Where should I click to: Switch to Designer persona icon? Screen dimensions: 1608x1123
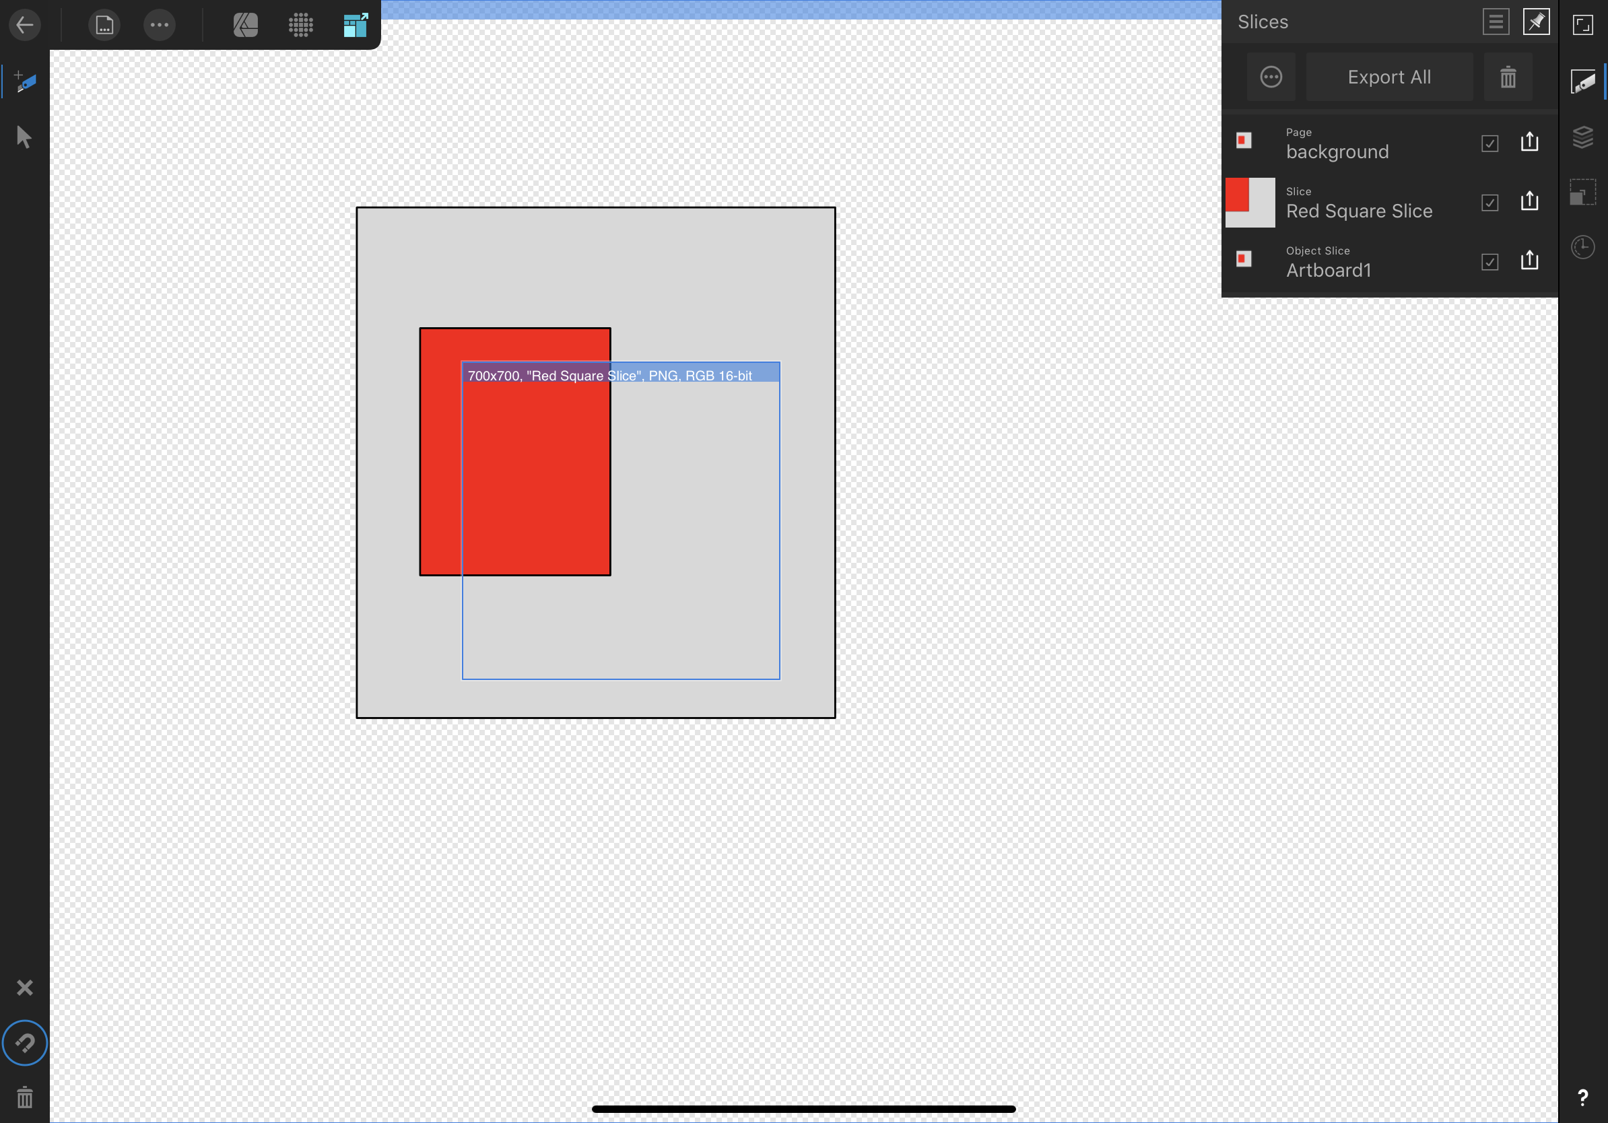[245, 25]
